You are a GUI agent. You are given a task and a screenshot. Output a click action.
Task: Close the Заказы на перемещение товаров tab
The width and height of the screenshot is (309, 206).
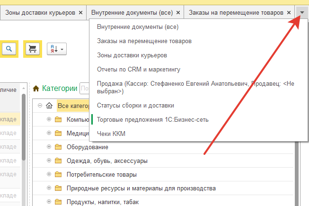(288, 12)
